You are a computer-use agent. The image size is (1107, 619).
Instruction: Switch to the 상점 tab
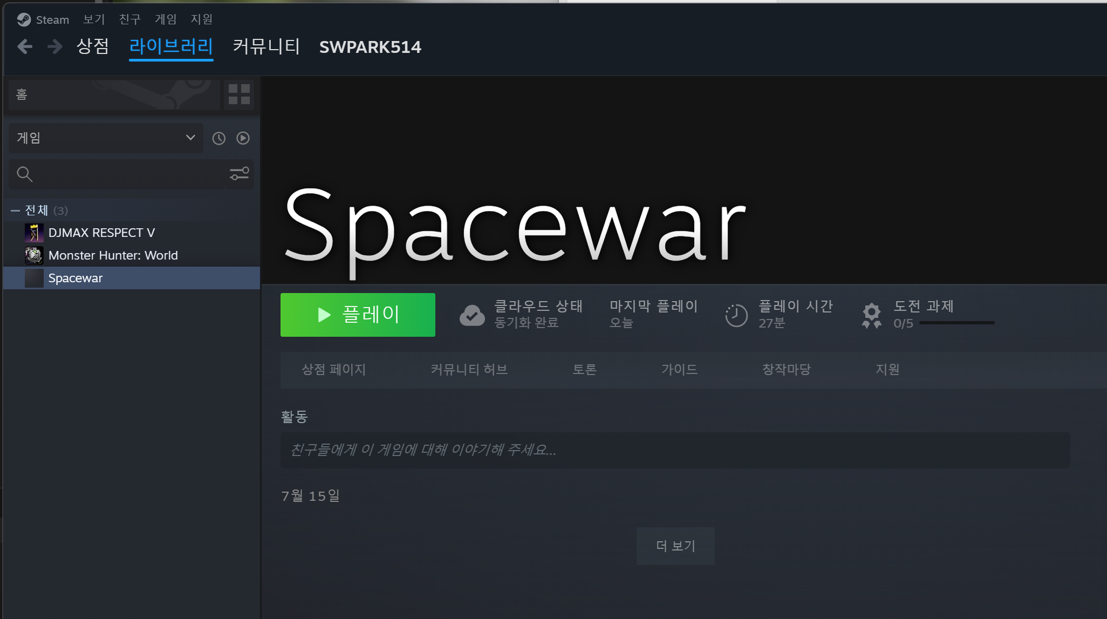tap(93, 47)
